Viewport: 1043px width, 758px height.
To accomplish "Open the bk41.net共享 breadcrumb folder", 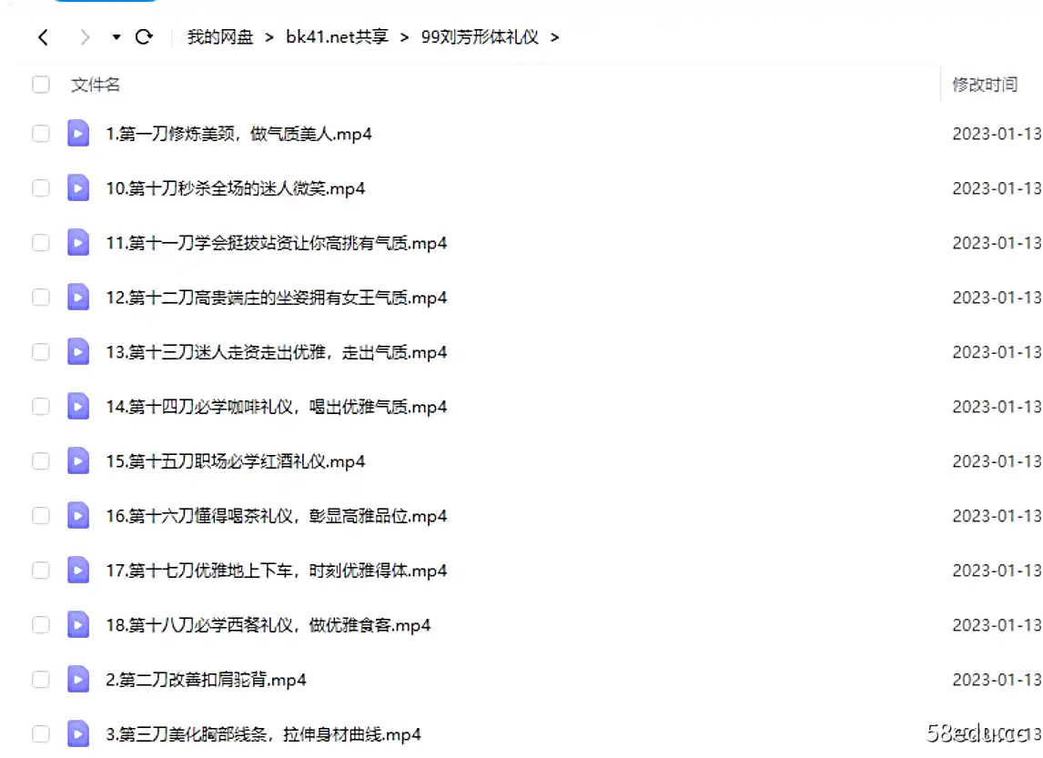I will pos(336,37).
